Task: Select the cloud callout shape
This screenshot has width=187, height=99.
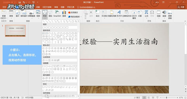Action: (x=52, y=87)
